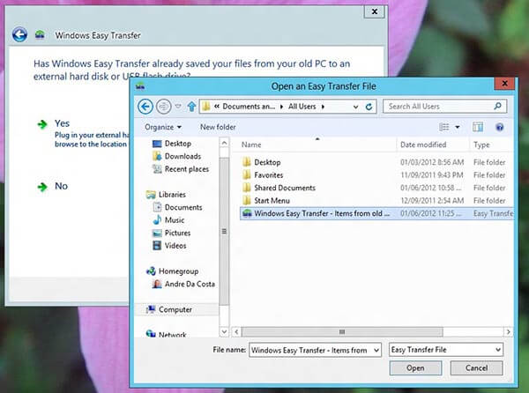Click Back arrow in Open dialog
The image size is (529, 393).
[145, 107]
